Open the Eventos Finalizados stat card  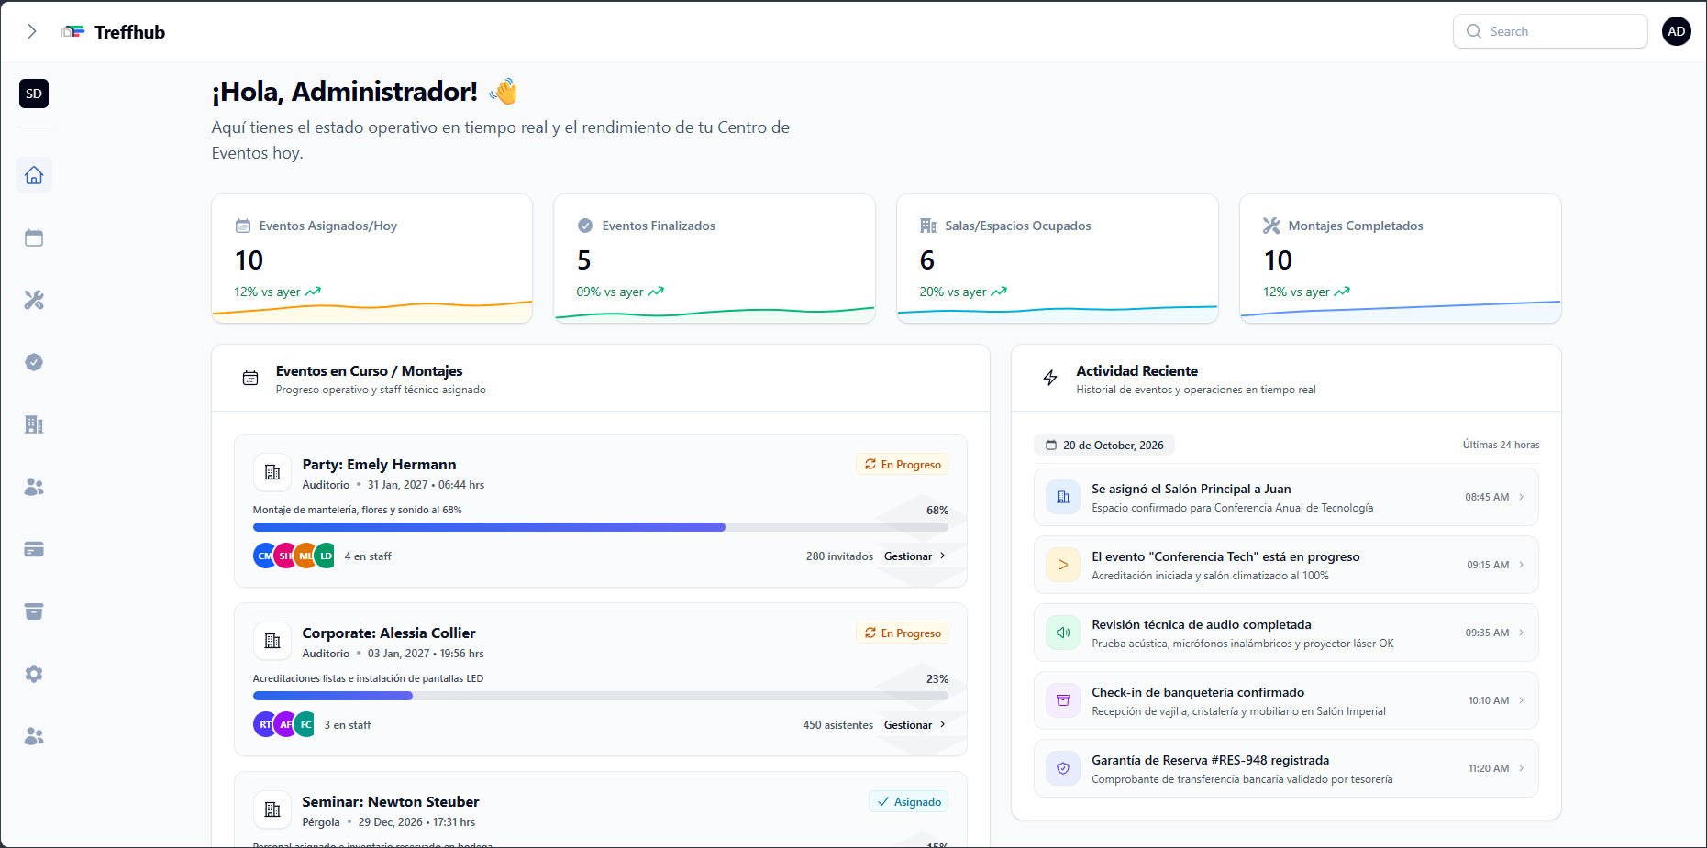[715, 259]
